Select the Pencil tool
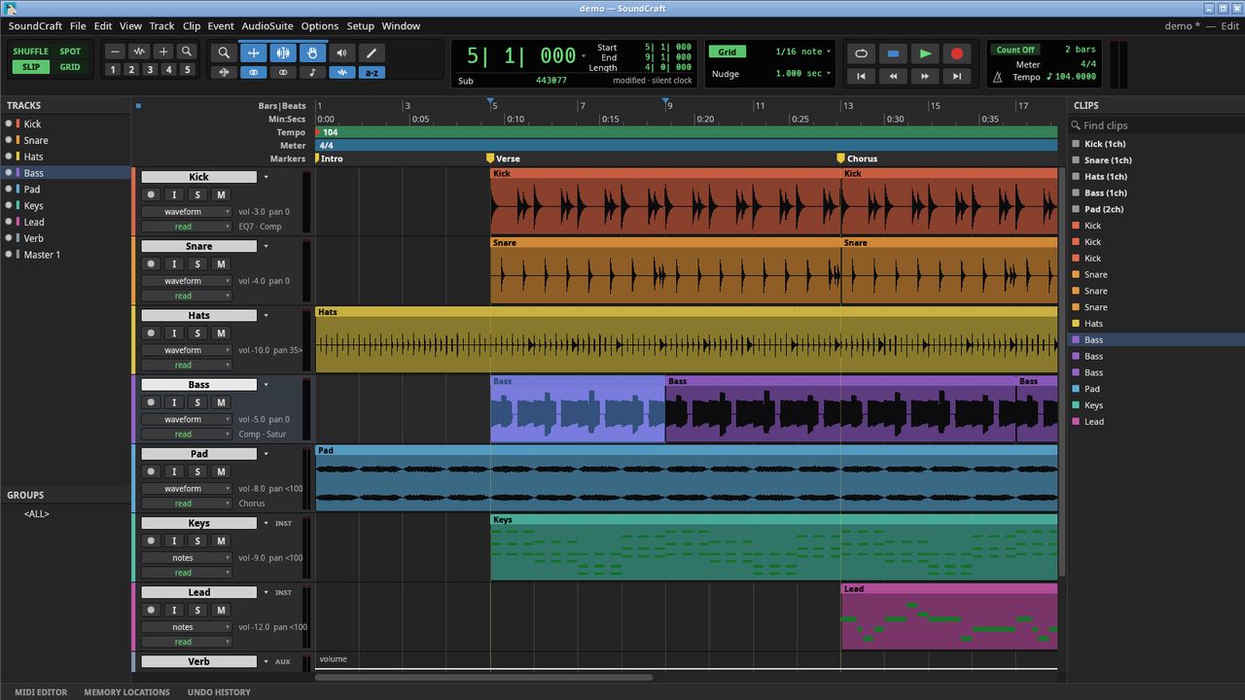The image size is (1245, 700). [x=371, y=52]
